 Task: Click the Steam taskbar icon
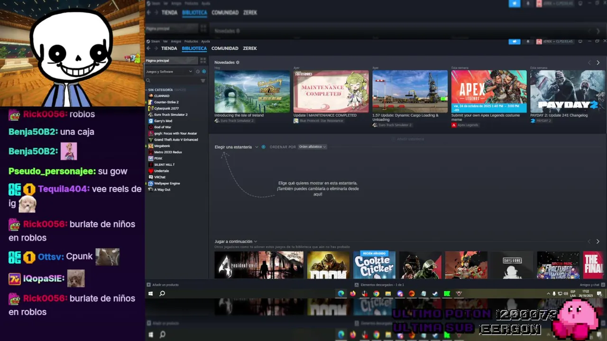tap(435, 294)
